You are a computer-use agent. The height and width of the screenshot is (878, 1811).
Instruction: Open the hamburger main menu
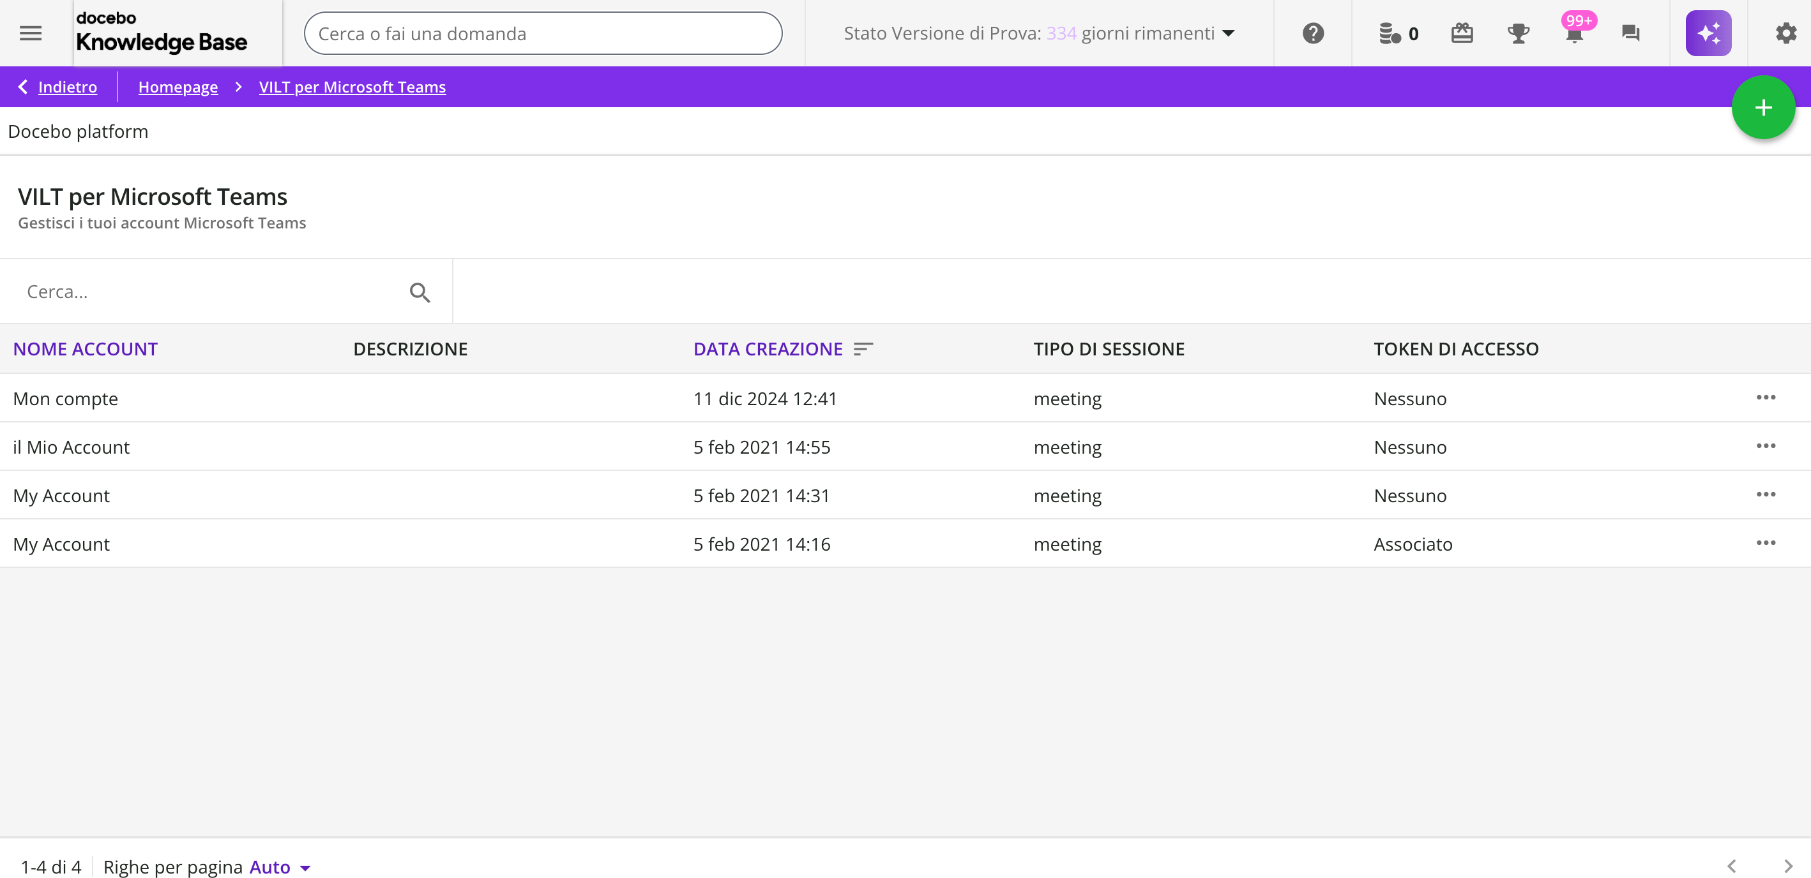click(30, 33)
